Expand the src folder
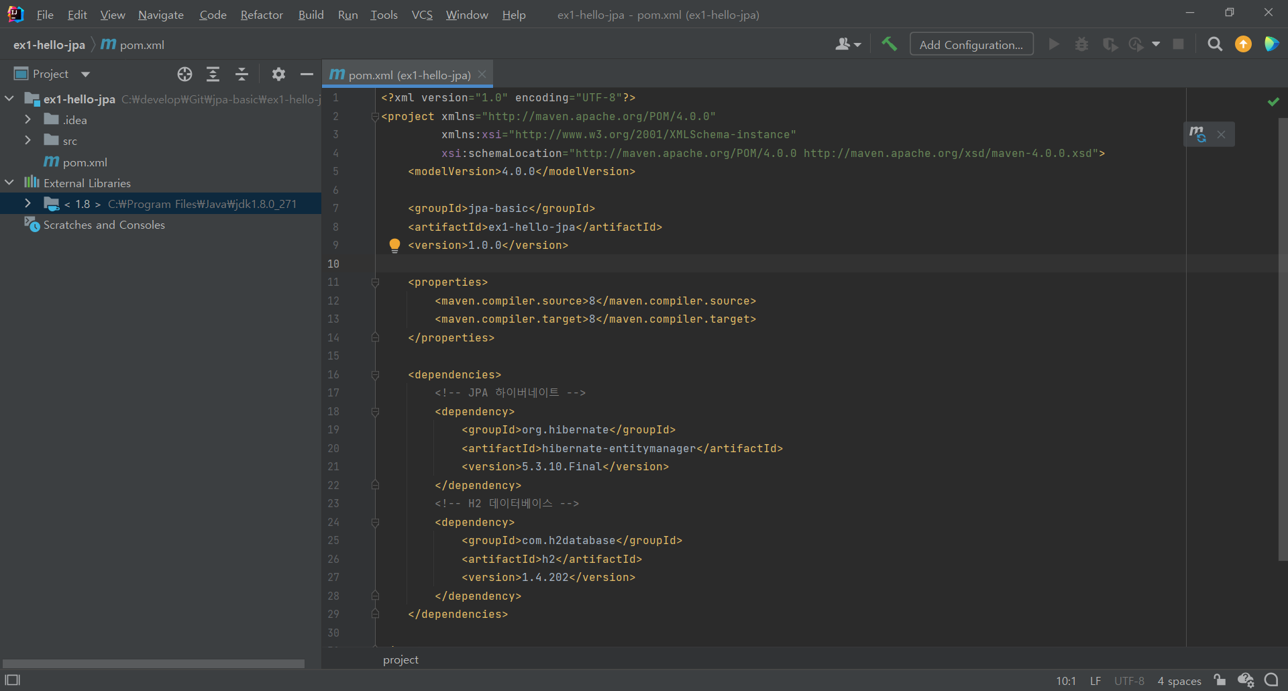This screenshot has height=691, width=1288. 28,140
